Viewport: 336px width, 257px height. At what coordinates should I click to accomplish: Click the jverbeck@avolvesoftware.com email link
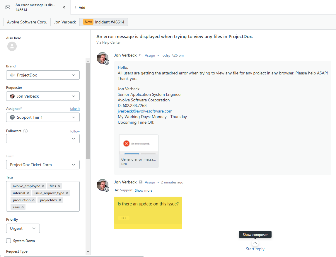pos(145,111)
